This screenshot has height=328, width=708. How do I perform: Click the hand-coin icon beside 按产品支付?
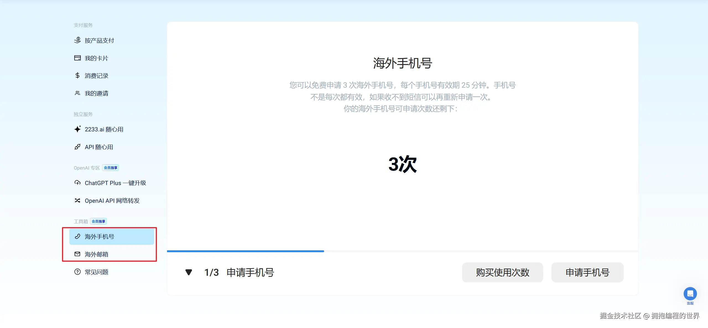pos(77,40)
